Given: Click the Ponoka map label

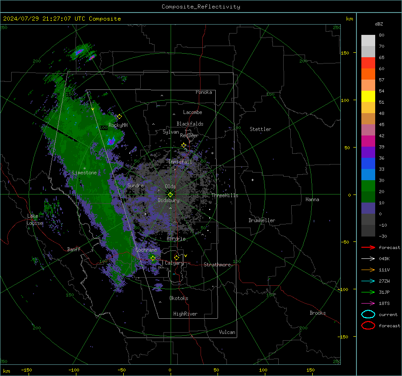Looking at the screenshot, I should pyautogui.click(x=204, y=92).
